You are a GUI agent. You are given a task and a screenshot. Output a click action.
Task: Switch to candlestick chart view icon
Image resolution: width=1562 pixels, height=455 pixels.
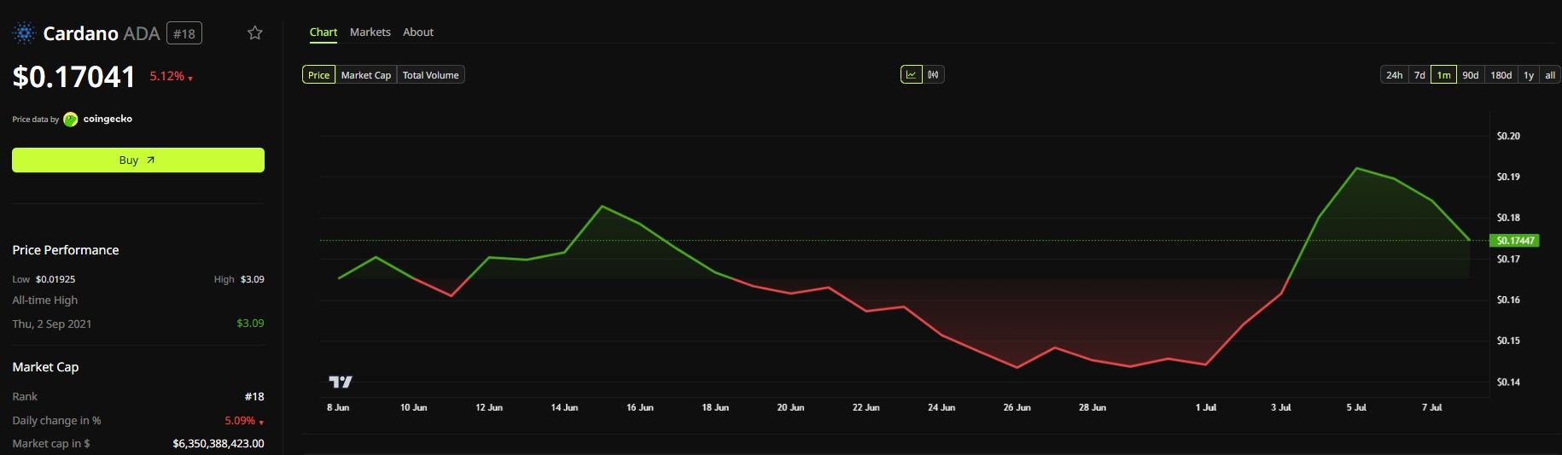934,75
